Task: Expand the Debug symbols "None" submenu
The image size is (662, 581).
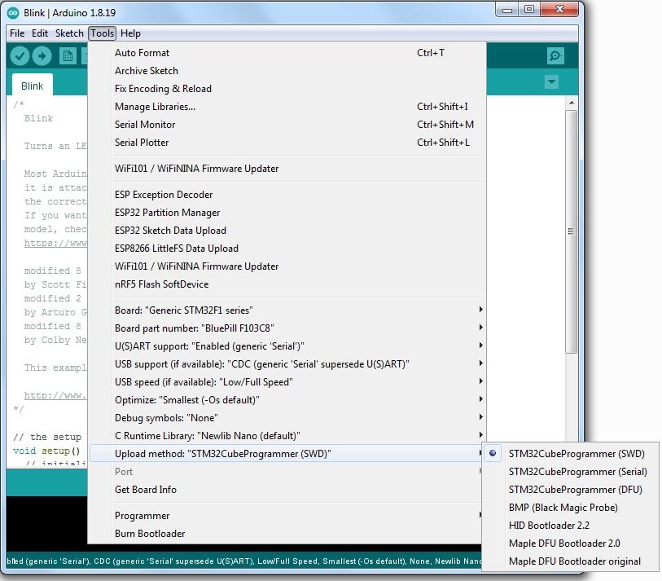Action: pos(287,418)
